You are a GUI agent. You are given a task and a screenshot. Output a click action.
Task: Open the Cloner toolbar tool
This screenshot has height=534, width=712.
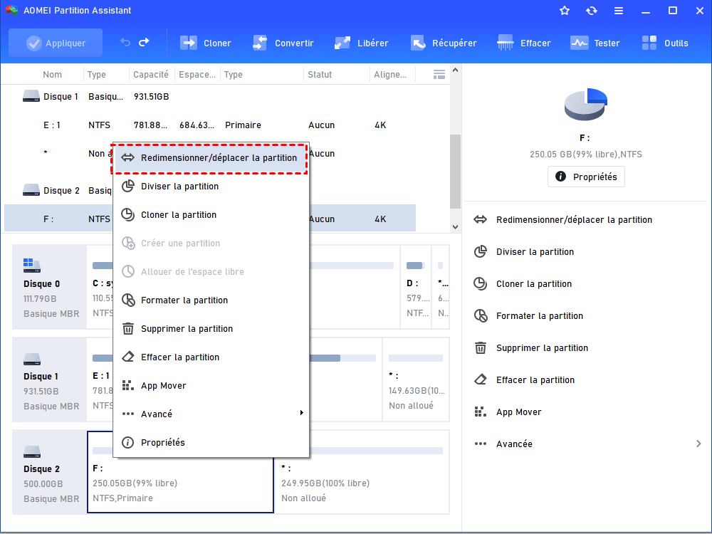tap(206, 43)
